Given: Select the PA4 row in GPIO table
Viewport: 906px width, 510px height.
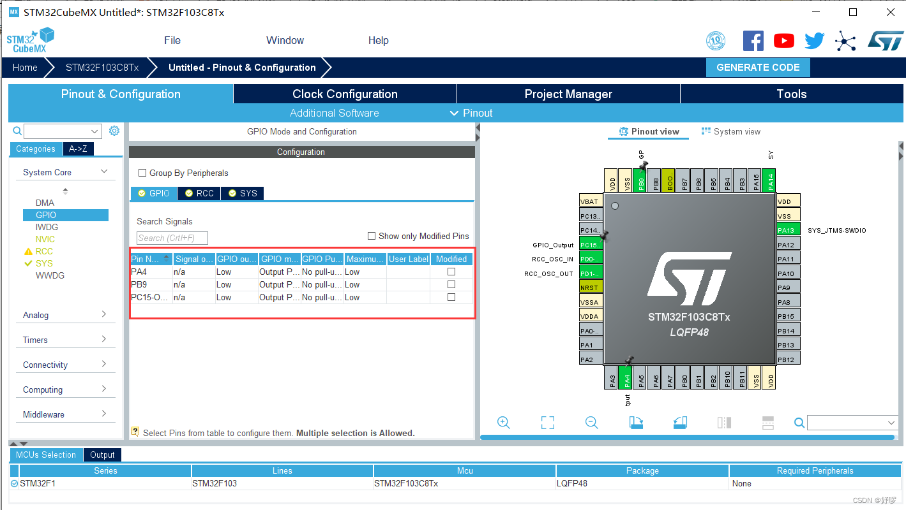Looking at the screenshot, I should [x=302, y=272].
